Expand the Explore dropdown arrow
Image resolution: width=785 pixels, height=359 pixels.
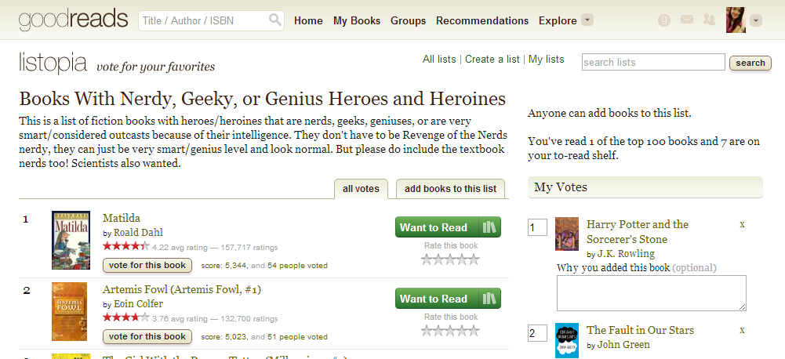coord(587,20)
